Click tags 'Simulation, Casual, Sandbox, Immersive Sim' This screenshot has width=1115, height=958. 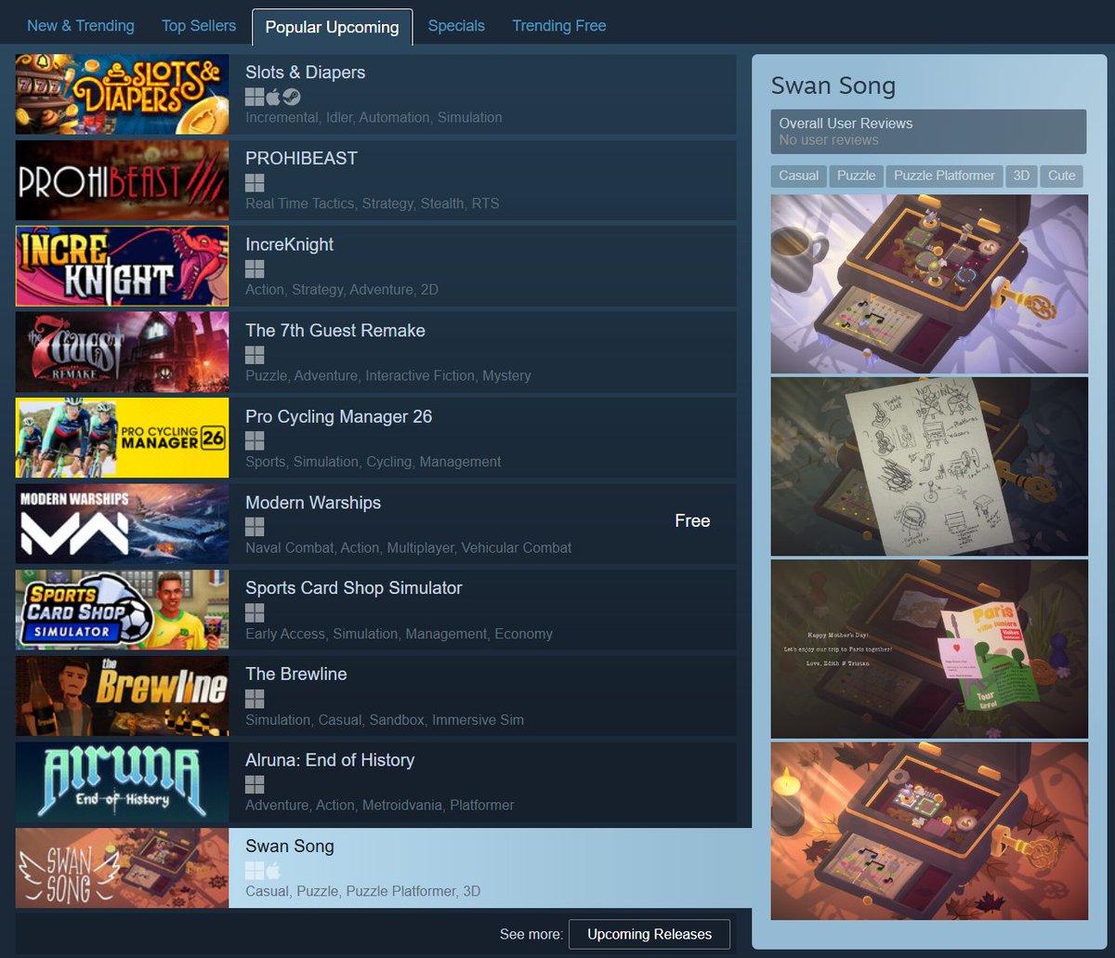pos(385,720)
